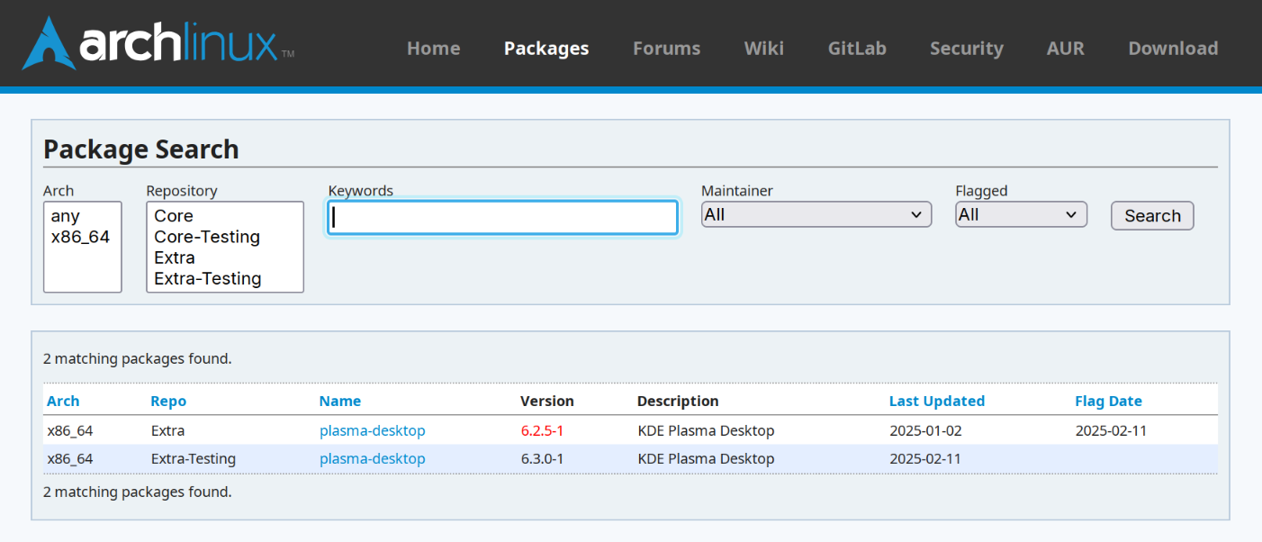The image size is (1262, 542).
Task: Open the Maintainer dropdown
Action: [x=816, y=214]
